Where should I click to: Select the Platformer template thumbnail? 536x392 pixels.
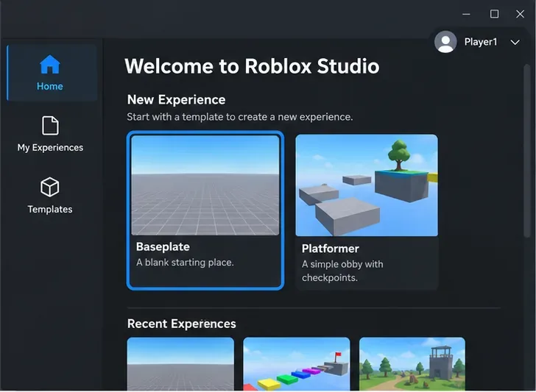coord(367,185)
